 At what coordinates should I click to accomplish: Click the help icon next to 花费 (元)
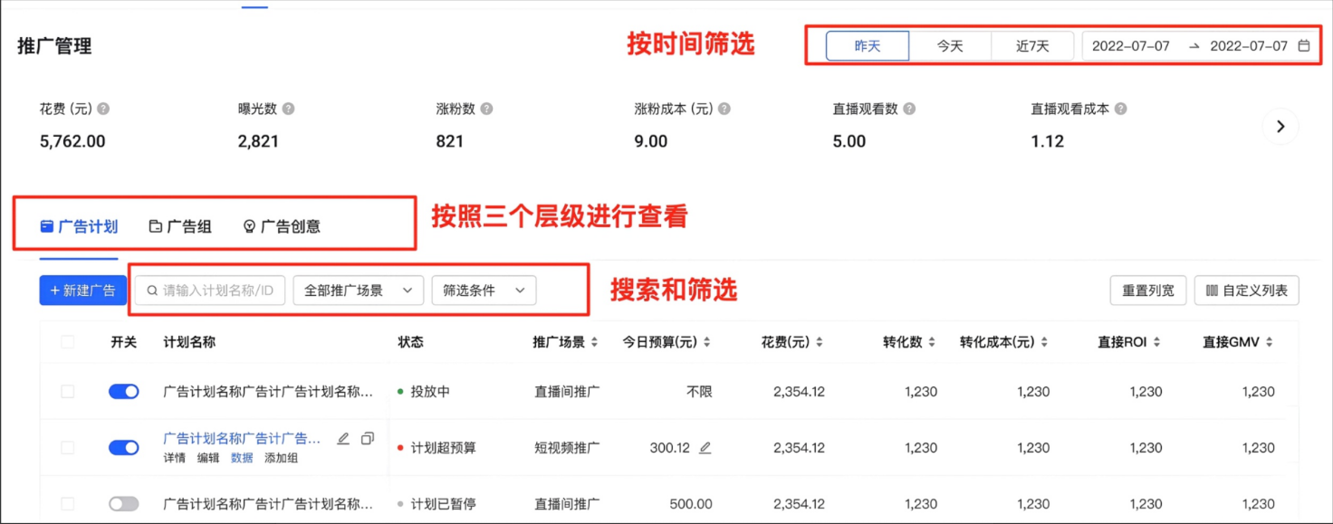point(103,109)
